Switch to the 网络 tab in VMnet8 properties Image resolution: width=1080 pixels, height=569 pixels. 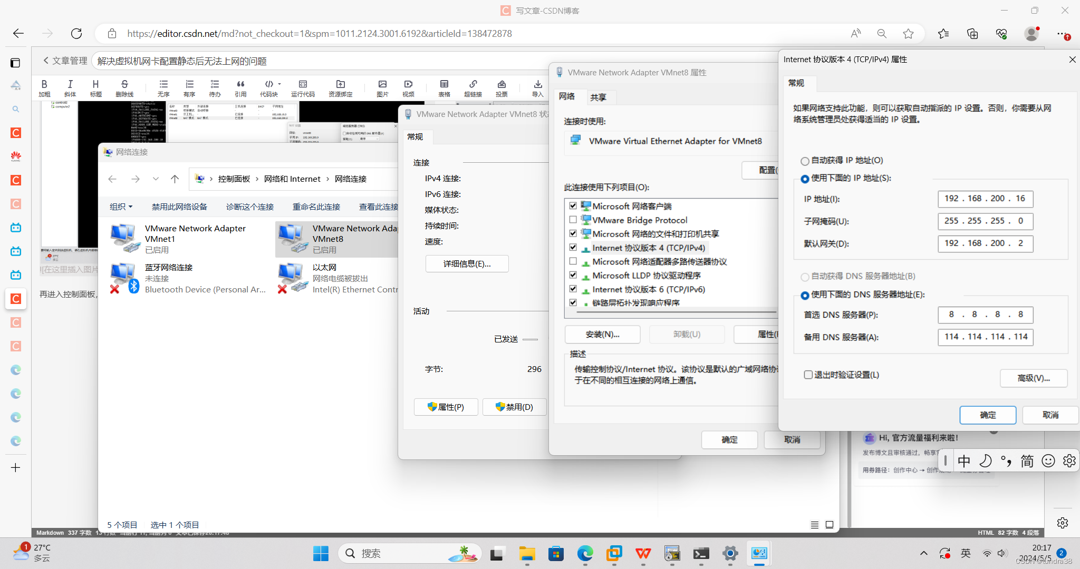pyautogui.click(x=567, y=96)
